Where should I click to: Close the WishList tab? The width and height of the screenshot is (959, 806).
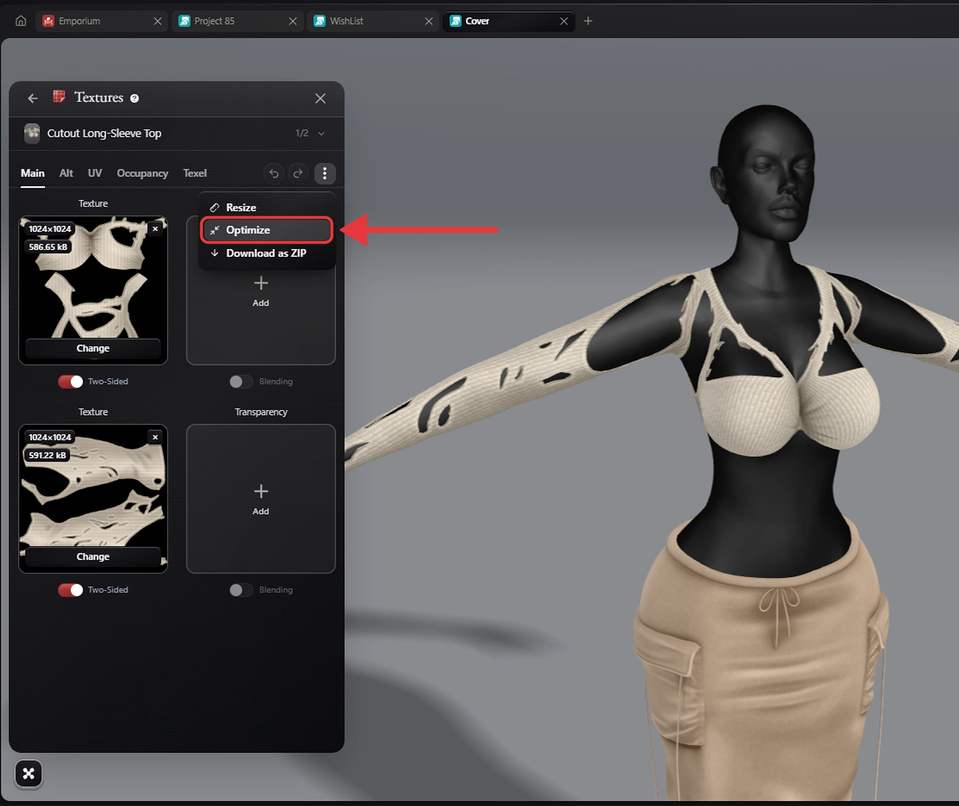pos(428,21)
